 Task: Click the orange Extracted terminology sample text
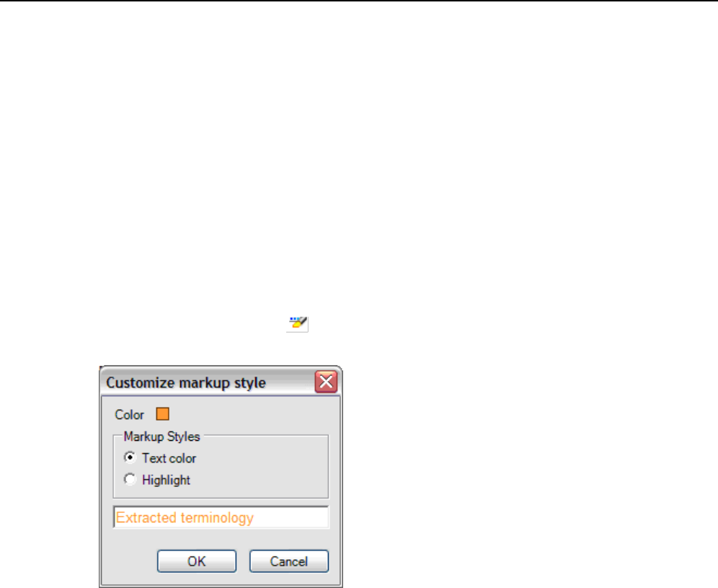coord(185,517)
